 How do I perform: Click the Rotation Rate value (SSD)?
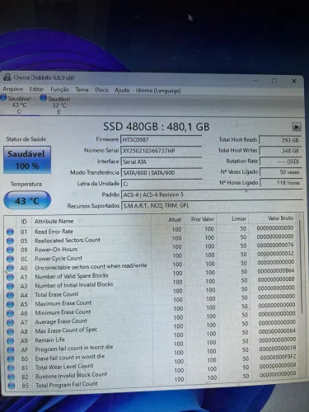(x=280, y=162)
